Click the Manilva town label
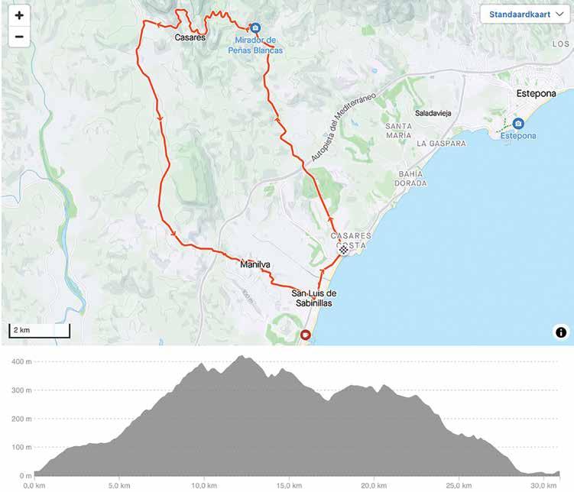This screenshot has width=574, height=492. (255, 264)
